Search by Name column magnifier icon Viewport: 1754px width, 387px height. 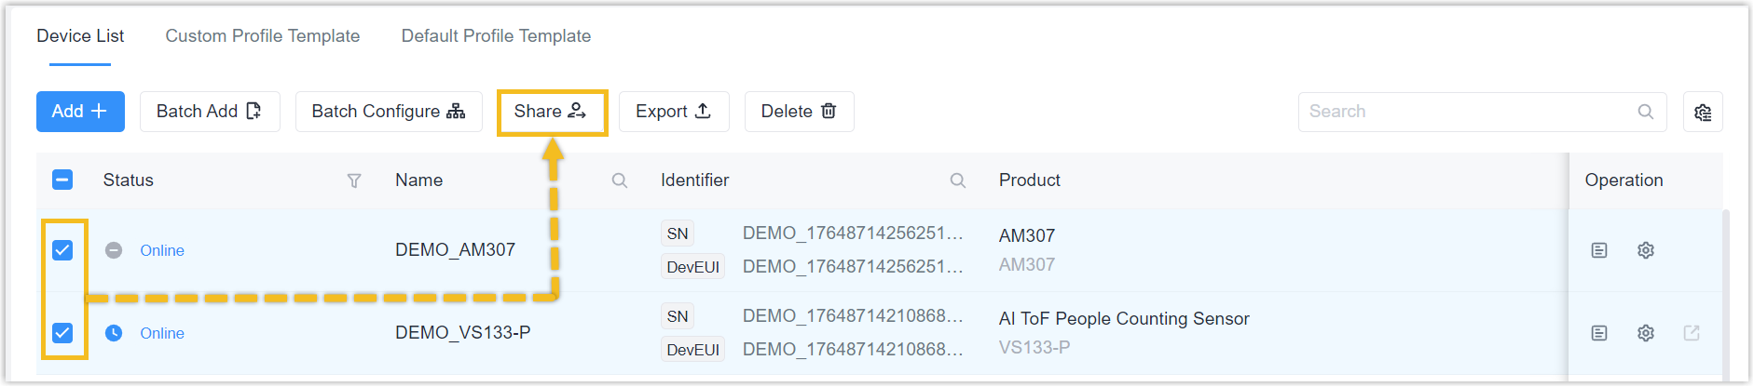(x=620, y=180)
